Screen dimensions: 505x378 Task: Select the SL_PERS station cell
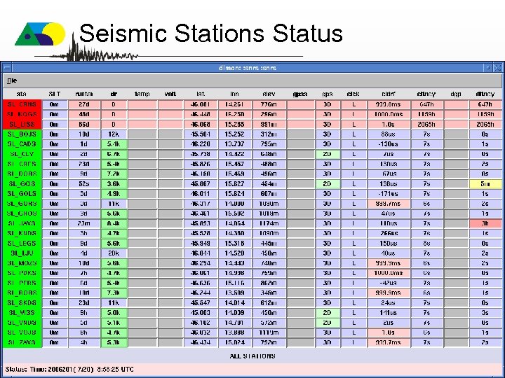click(22, 283)
